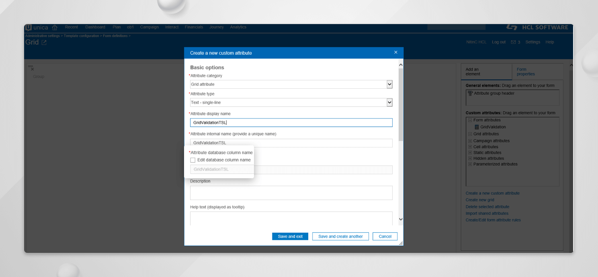Click the dialog scrollbar down arrow
The image size is (598, 277).
(400, 219)
